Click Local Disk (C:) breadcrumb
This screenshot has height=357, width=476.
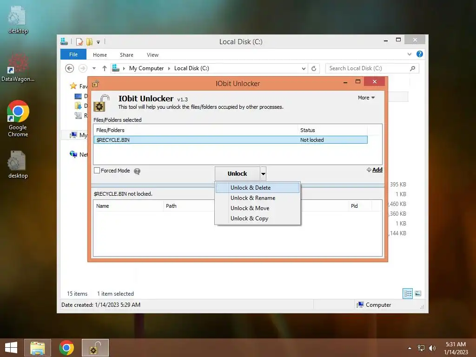click(x=192, y=68)
